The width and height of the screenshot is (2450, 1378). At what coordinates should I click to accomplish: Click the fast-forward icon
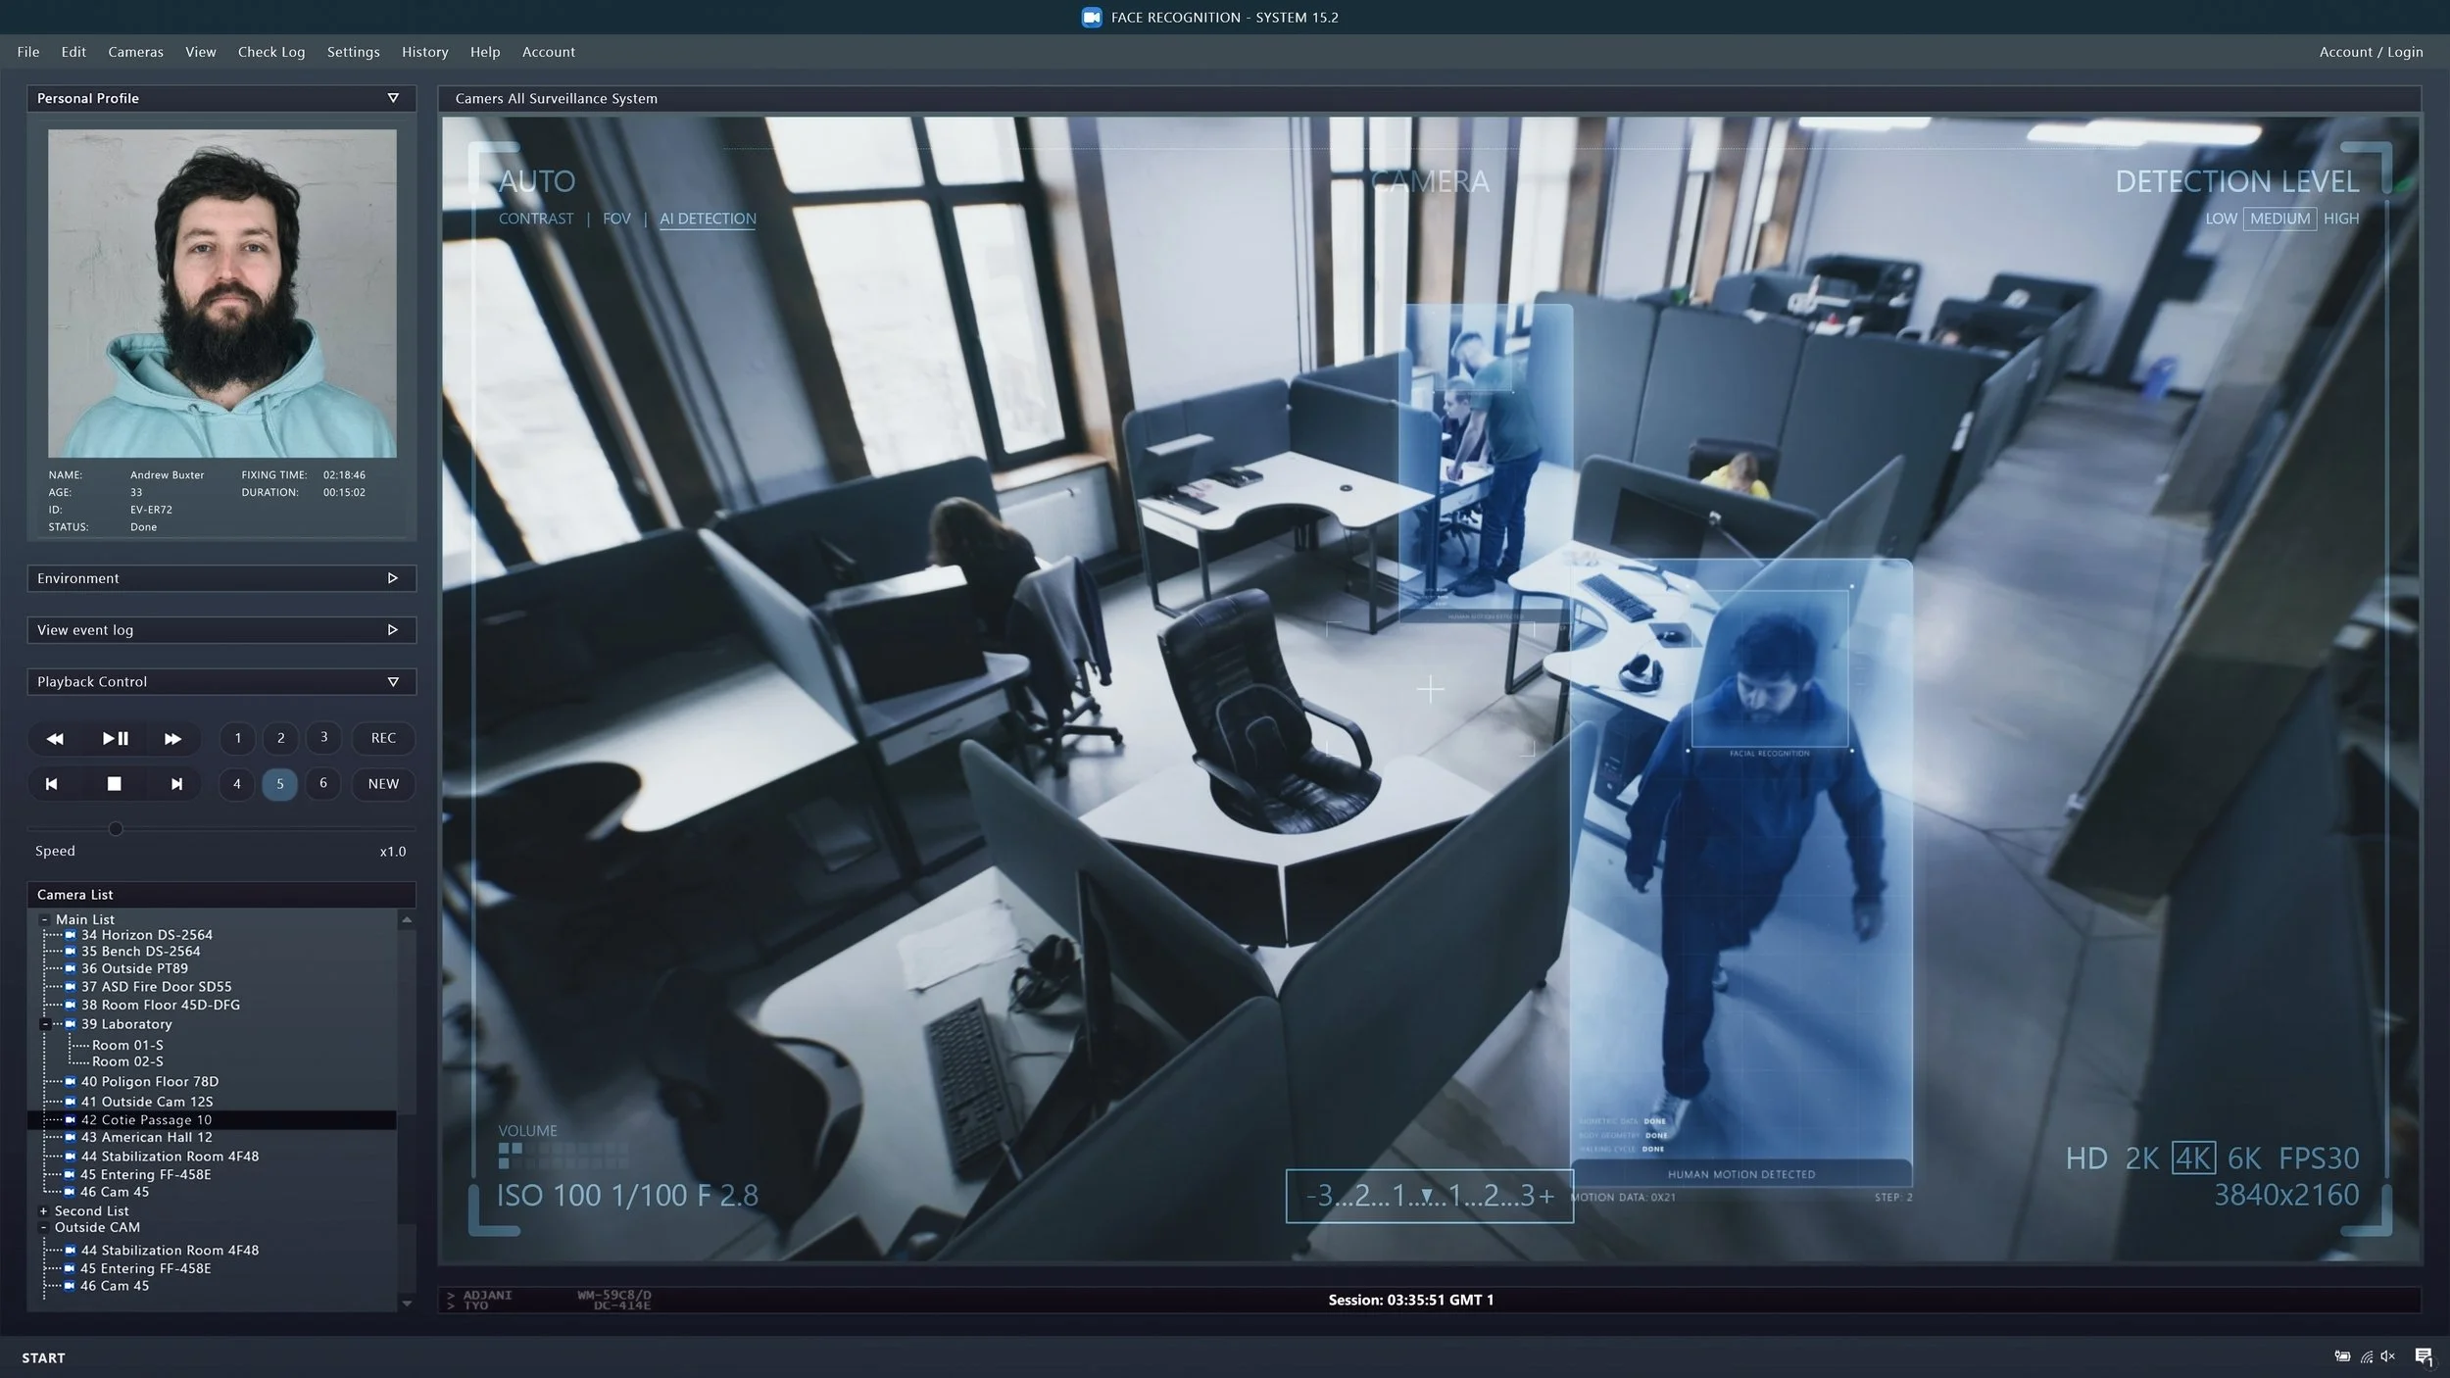tap(172, 738)
